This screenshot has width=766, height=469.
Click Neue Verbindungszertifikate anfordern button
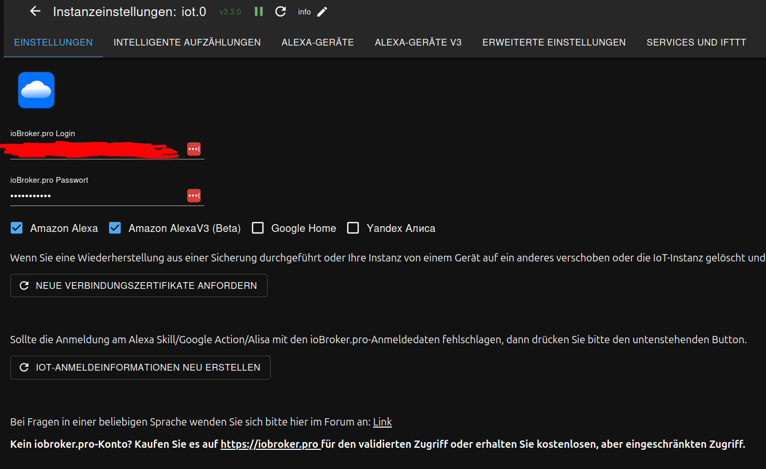click(x=139, y=286)
